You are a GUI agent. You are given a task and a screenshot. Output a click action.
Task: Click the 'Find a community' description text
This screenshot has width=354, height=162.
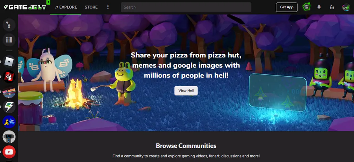pos(186,156)
